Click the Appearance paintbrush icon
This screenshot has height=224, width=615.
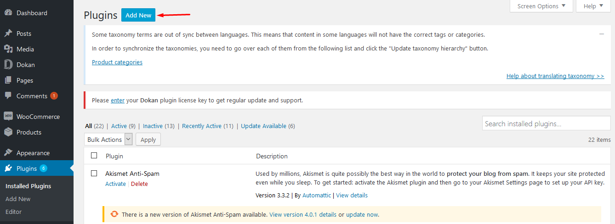[8, 153]
